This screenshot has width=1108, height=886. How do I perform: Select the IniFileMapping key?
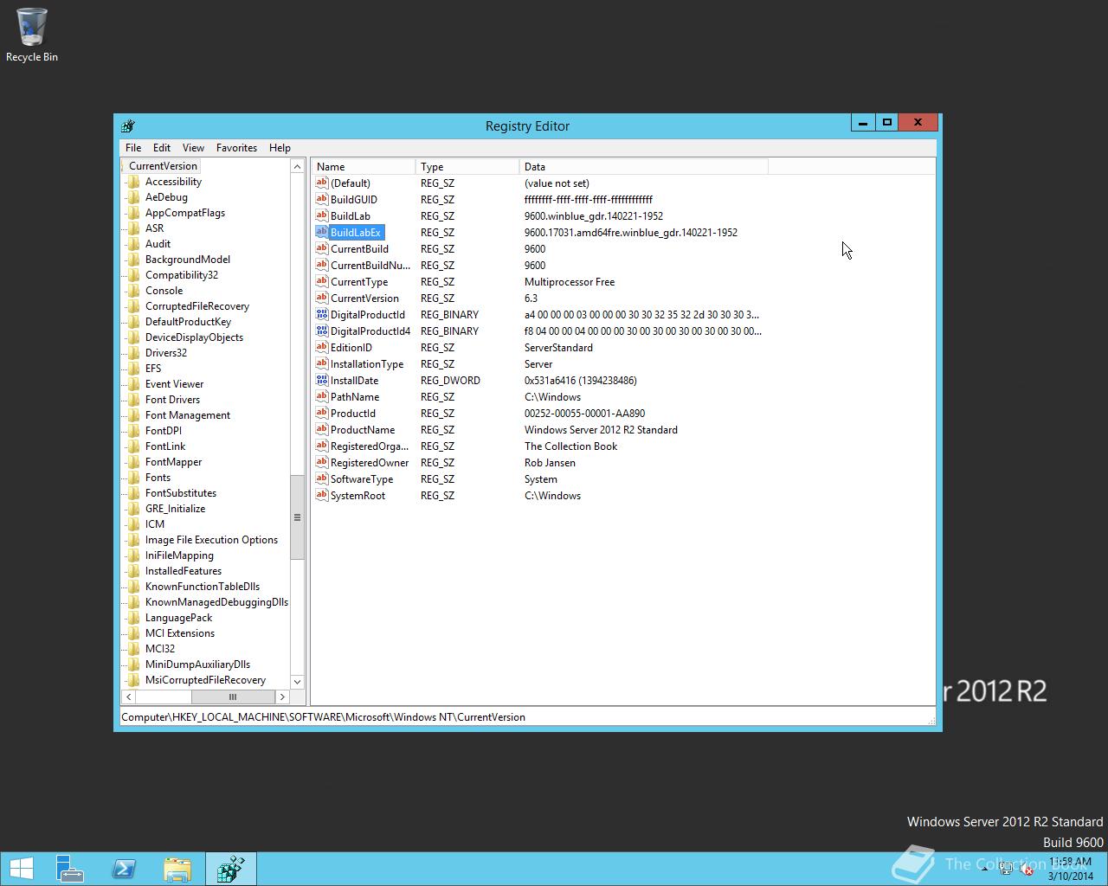click(179, 555)
